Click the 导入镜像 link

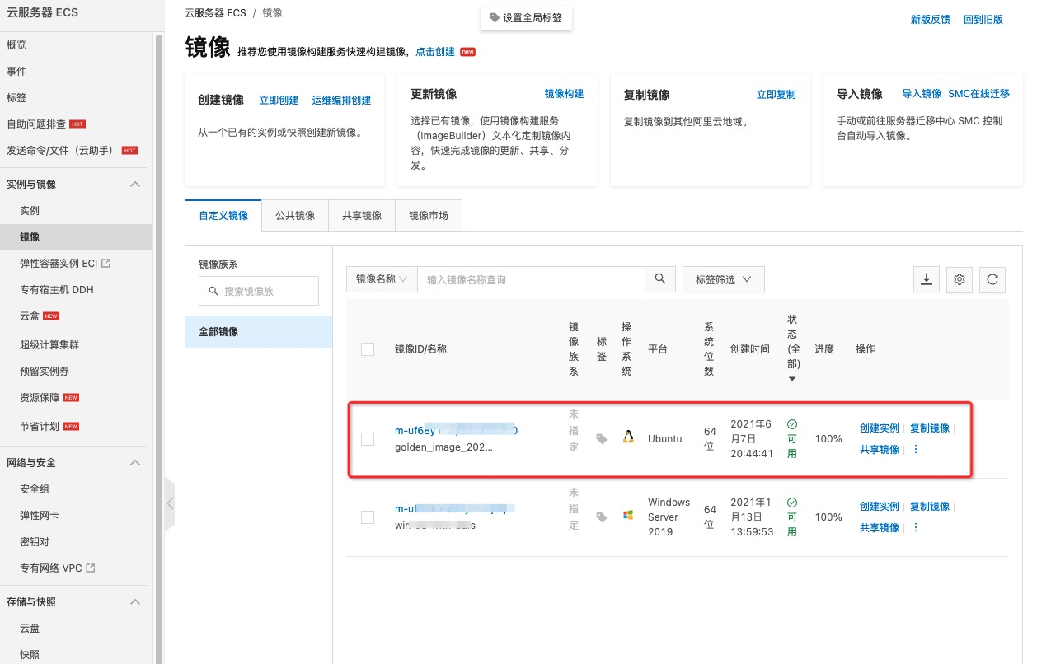(922, 94)
